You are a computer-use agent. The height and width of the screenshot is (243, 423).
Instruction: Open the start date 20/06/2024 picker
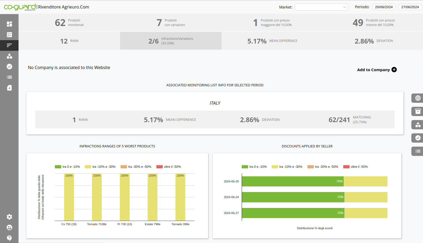coord(384,7)
